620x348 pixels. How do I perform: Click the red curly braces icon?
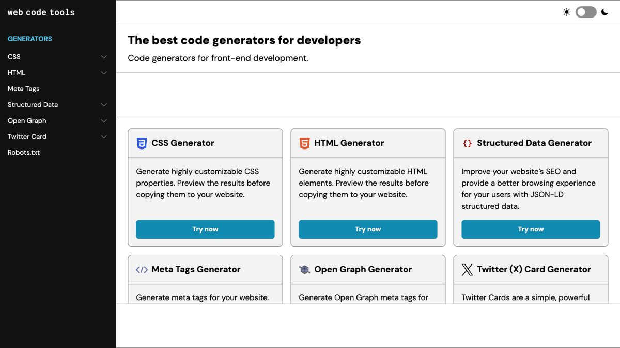click(467, 143)
